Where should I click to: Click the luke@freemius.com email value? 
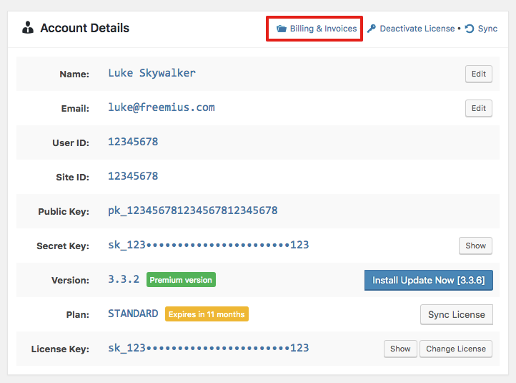click(161, 107)
